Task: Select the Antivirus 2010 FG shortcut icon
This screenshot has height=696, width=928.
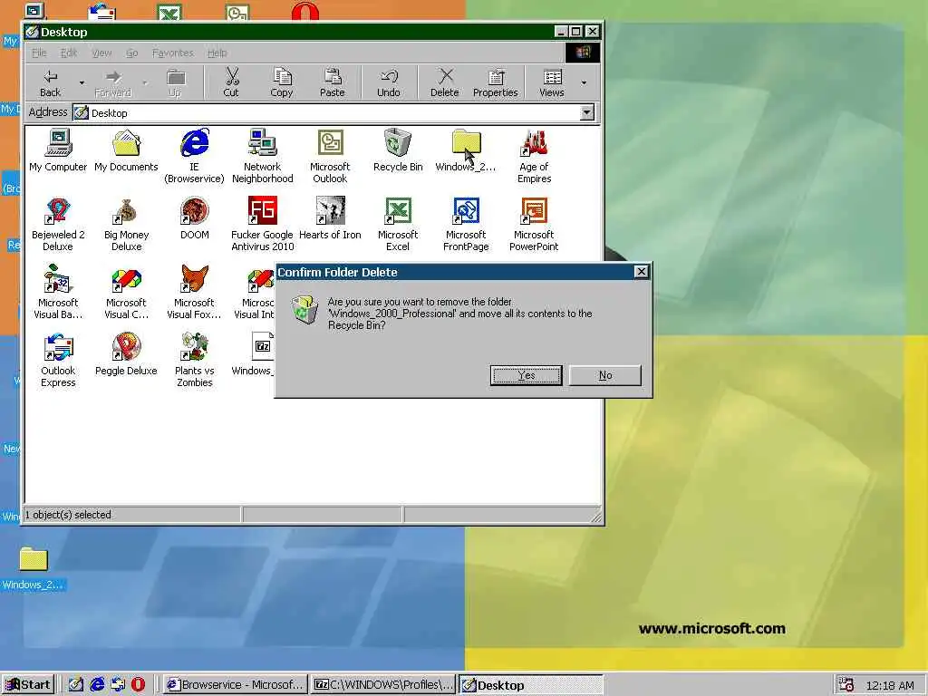Action: pos(262,225)
